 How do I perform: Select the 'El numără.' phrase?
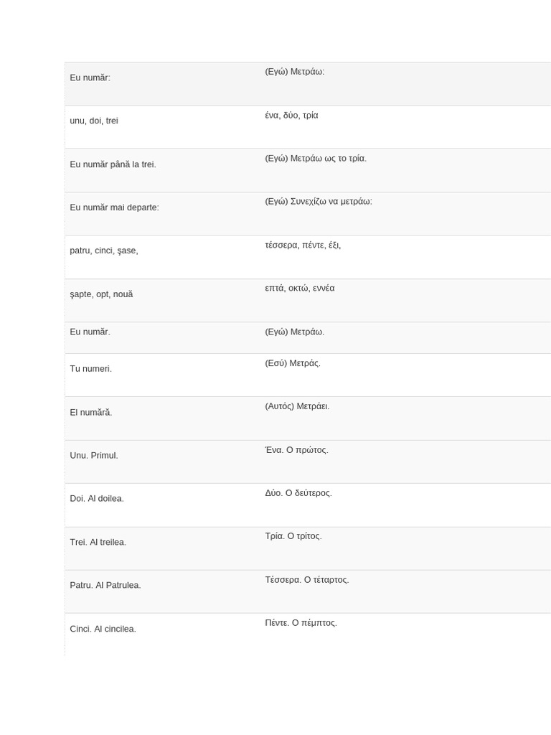[91, 413]
